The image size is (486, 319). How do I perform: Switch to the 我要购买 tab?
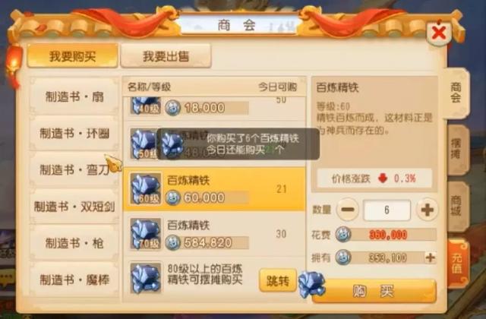(72, 56)
